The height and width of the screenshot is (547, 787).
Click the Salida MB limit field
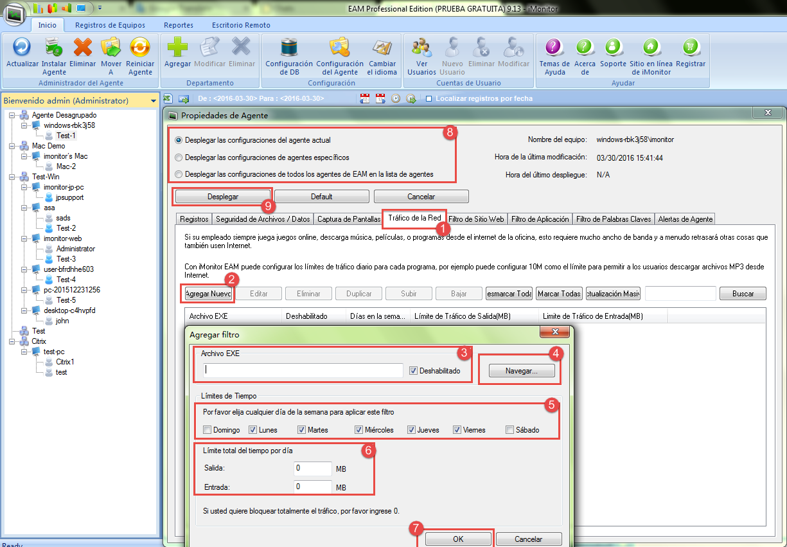313,469
